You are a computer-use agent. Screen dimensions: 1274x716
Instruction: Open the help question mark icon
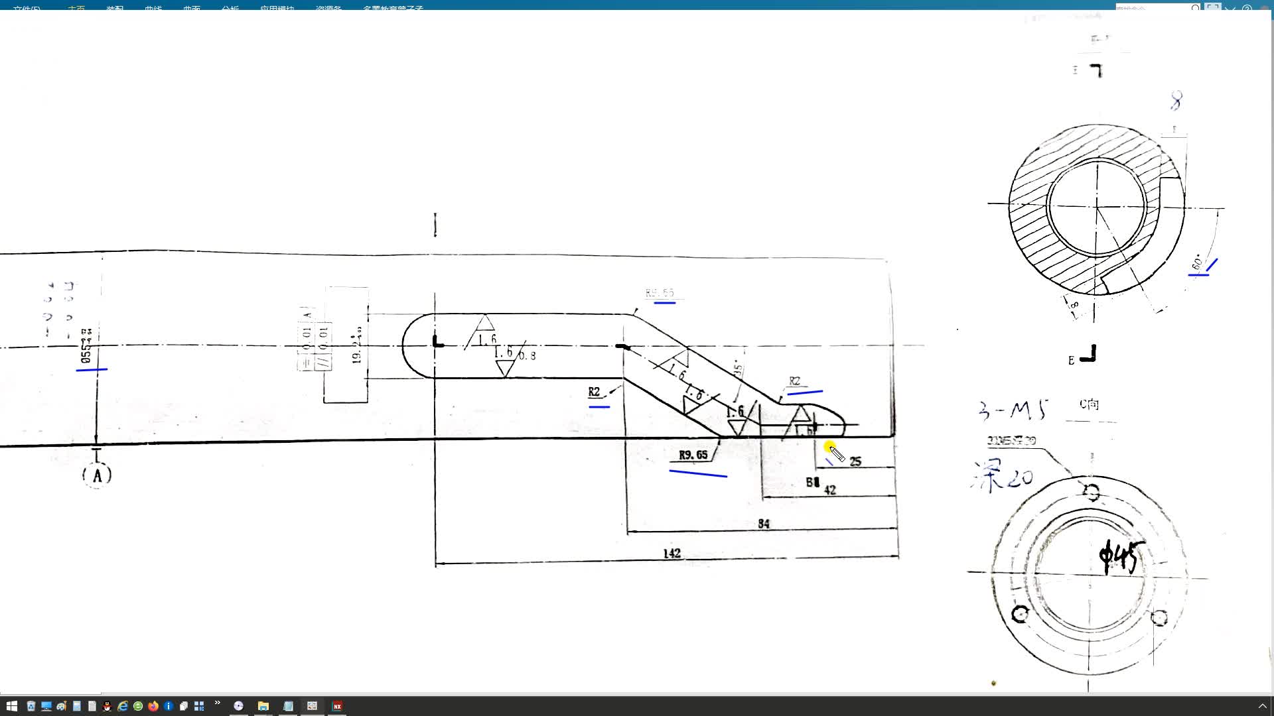[x=1247, y=7]
